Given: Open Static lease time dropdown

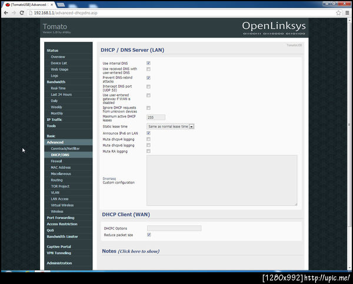Looking at the screenshot, I should pyautogui.click(x=171, y=126).
